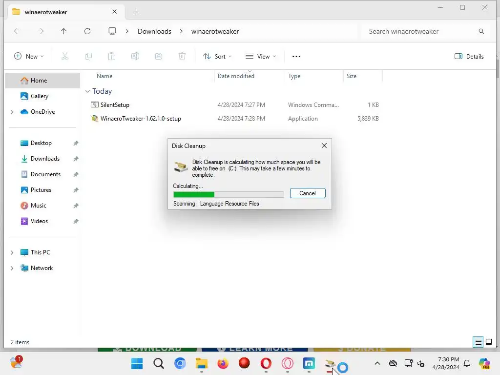Add a new Explorer tab
The height and width of the screenshot is (375, 500).
pos(136,12)
